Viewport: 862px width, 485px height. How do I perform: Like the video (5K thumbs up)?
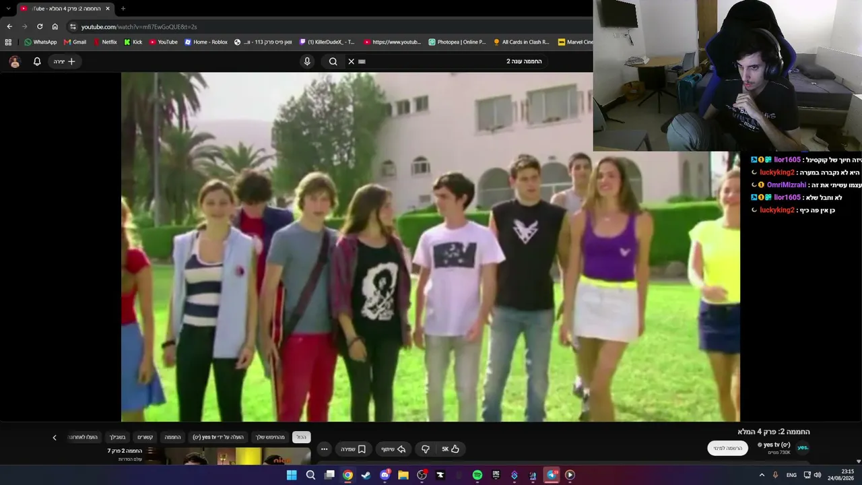[x=451, y=449]
